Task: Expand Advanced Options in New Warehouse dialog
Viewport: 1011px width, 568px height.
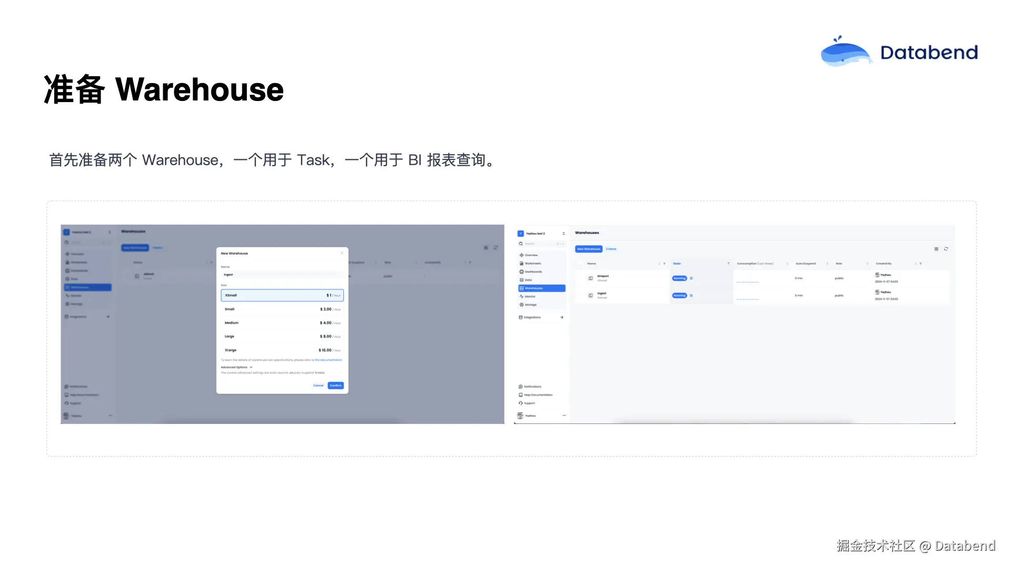Action: pos(236,367)
